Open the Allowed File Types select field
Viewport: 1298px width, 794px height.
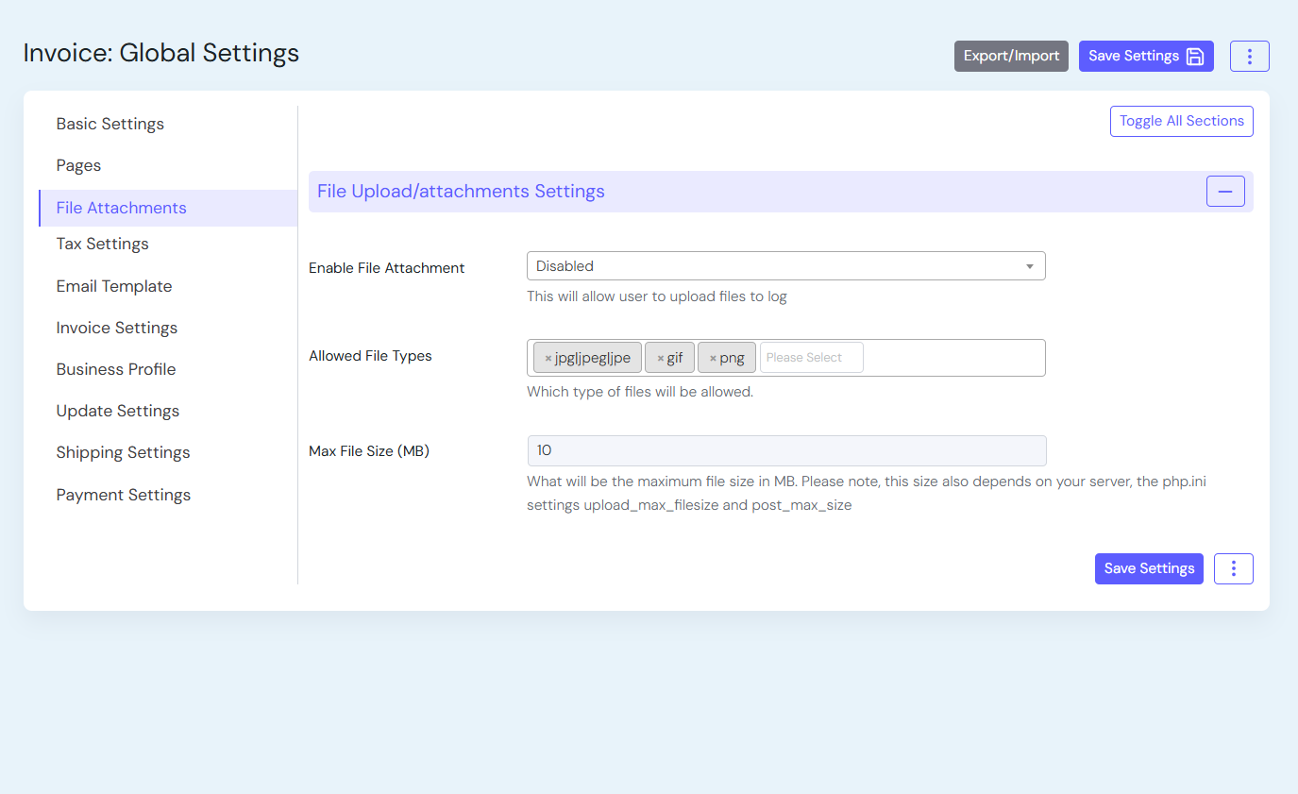[x=811, y=358]
